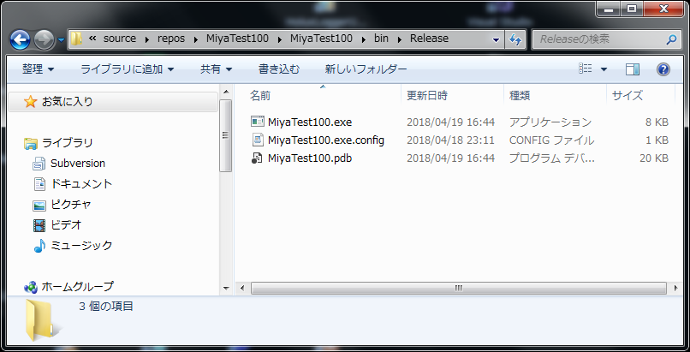Click the Subversion library icon
This screenshot has width=690, height=352.
[39, 164]
